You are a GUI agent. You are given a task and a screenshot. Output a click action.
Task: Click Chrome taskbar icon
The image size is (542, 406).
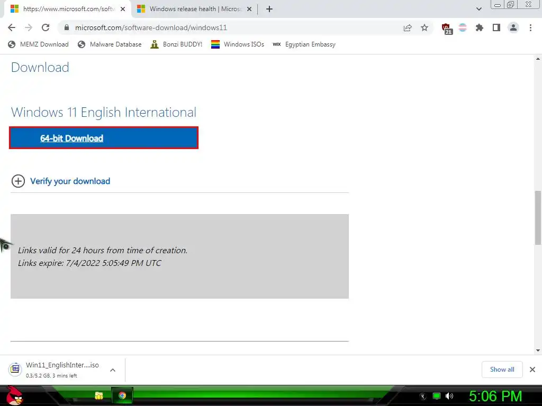tap(122, 395)
